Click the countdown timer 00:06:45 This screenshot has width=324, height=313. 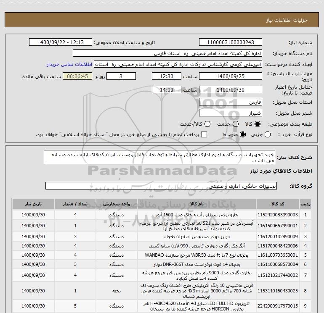[x=77, y=76]
